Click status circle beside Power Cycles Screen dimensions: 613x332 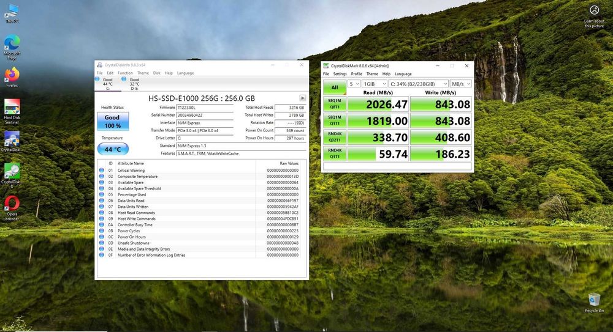102,231
